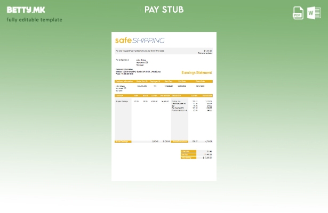Click the safeSHIPPING logo on the document
The width and height of the screenshot is (328, 213).
139,40
